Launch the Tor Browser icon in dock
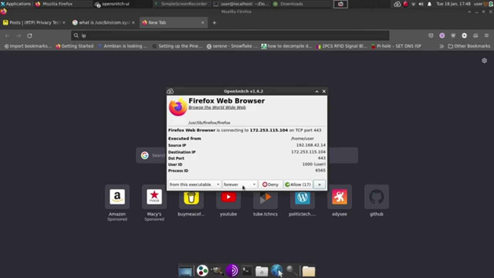The height and width of the screenshot is (278, 494). click(x=232, y=271)
